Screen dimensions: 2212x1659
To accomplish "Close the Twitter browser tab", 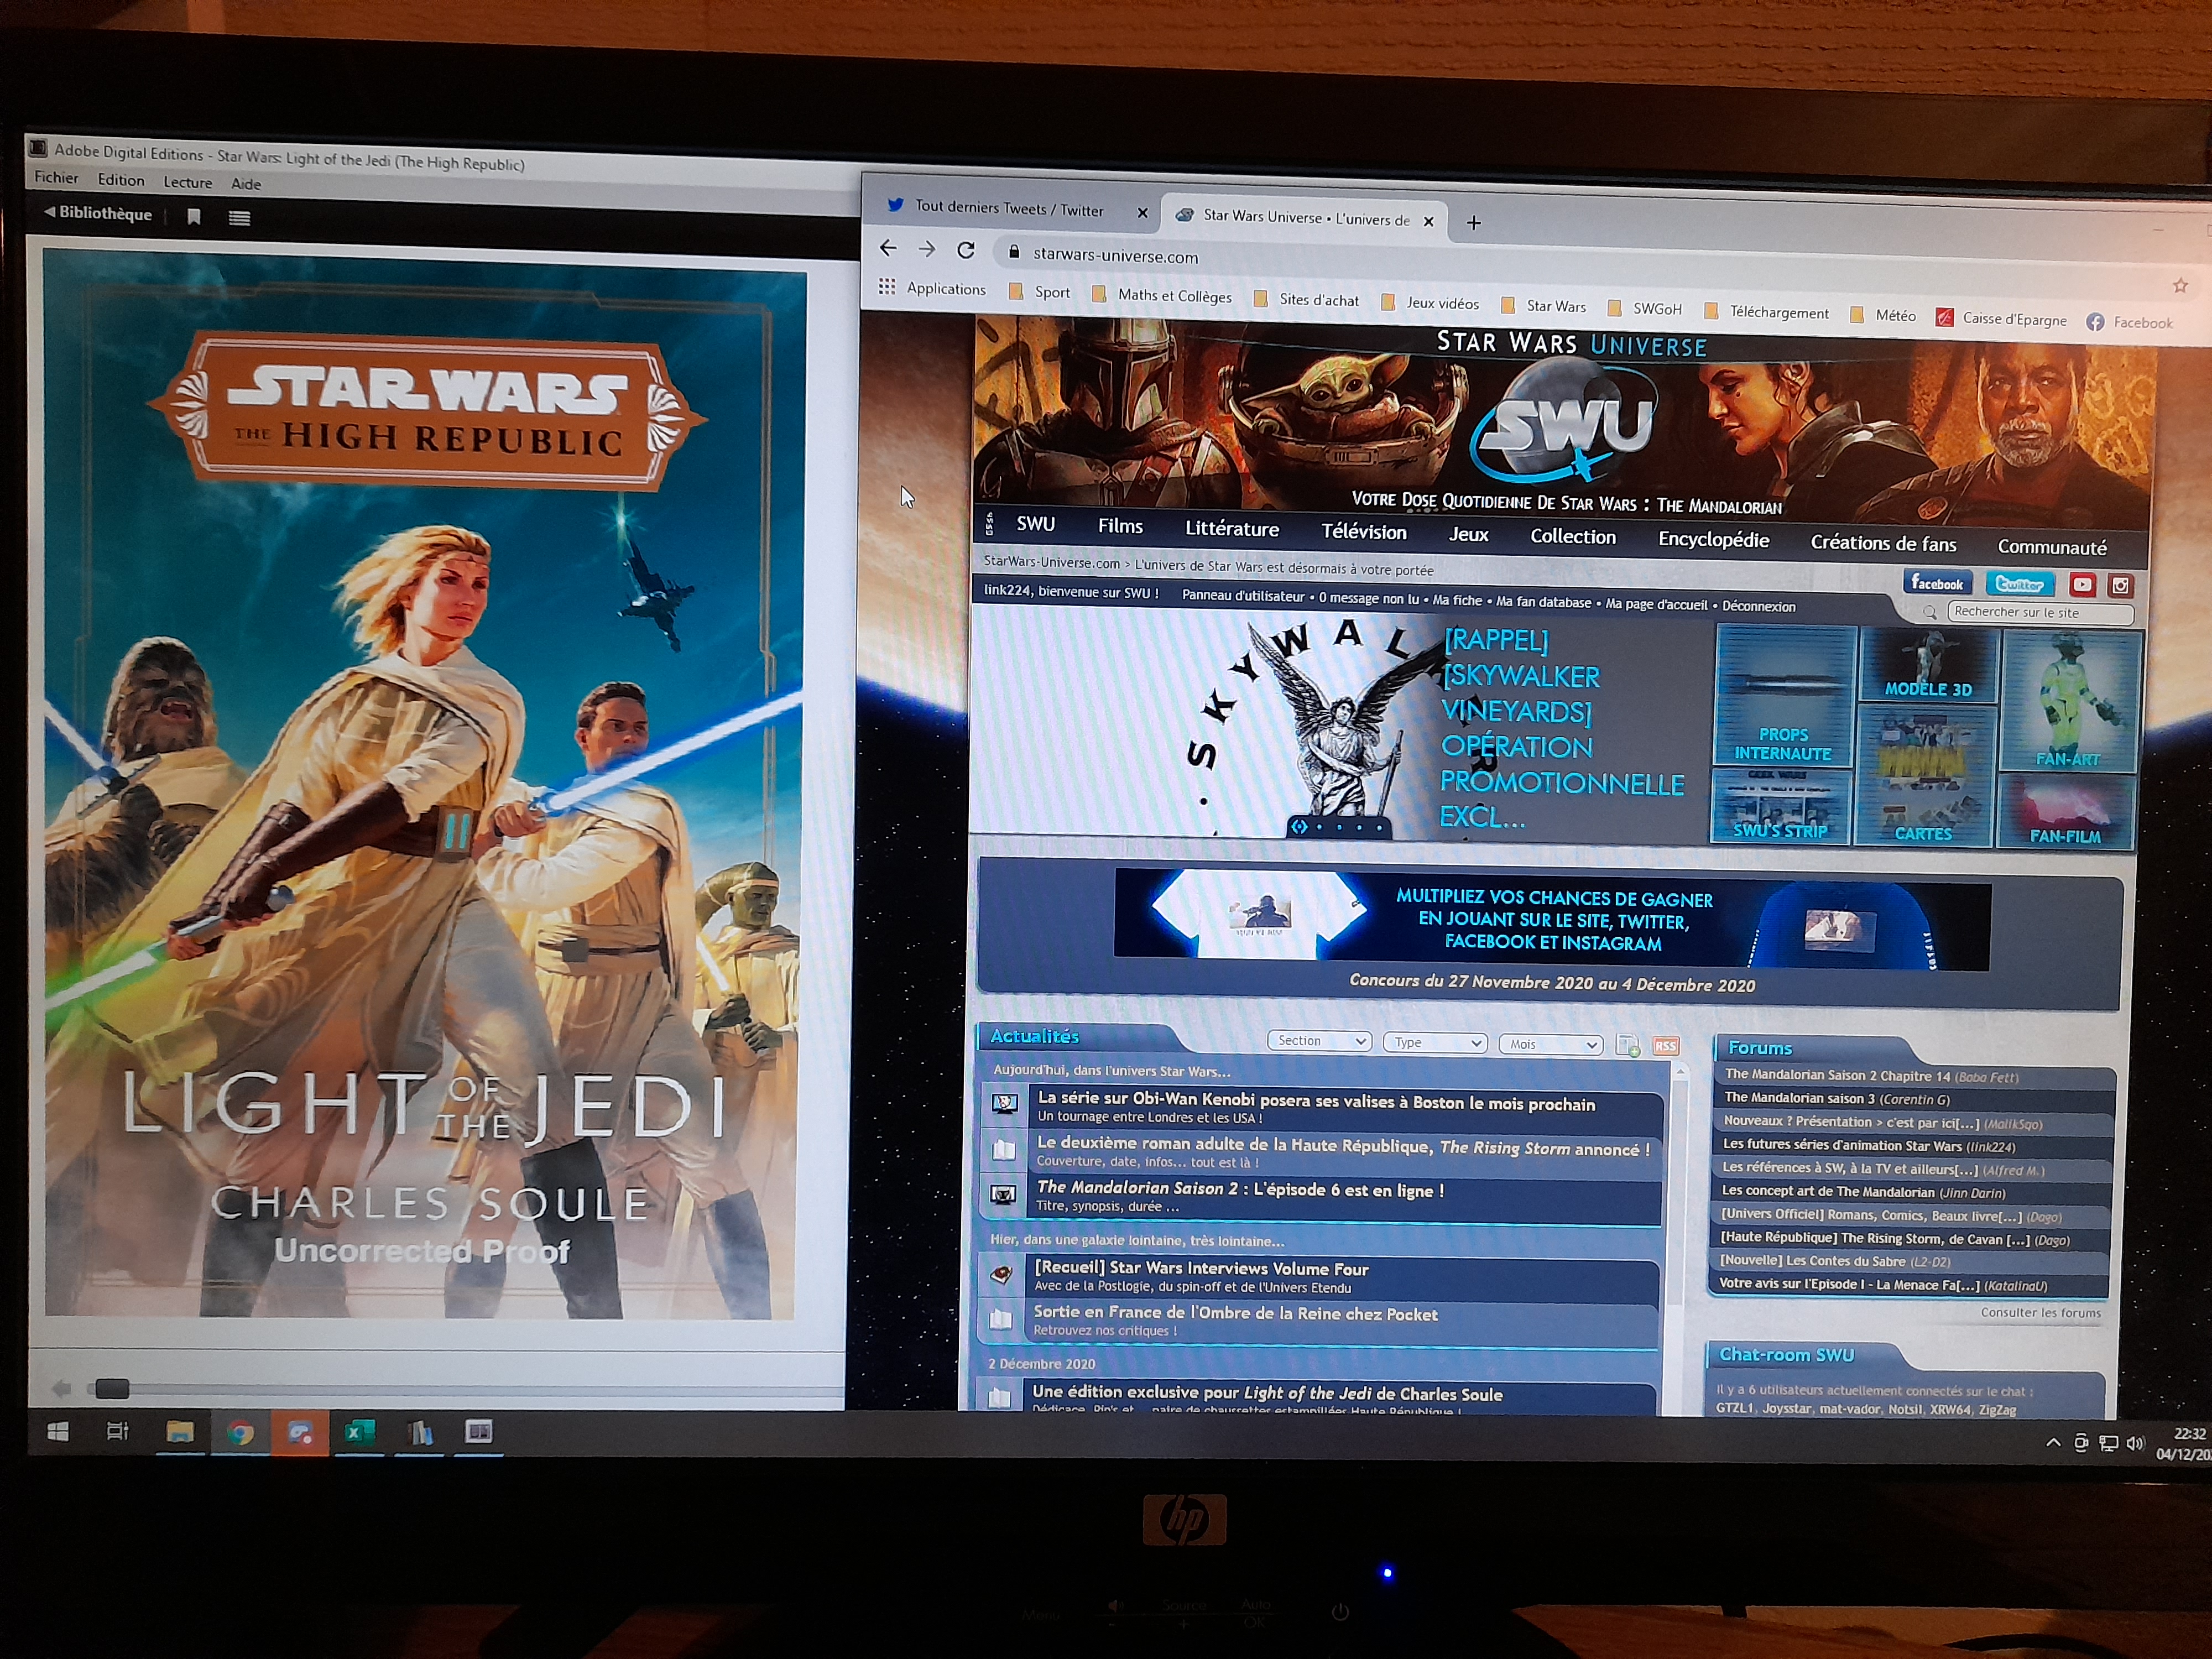I will pos(1142,213).
